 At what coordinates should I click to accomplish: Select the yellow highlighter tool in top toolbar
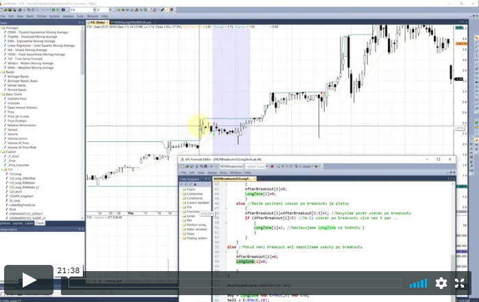[167, 10]
